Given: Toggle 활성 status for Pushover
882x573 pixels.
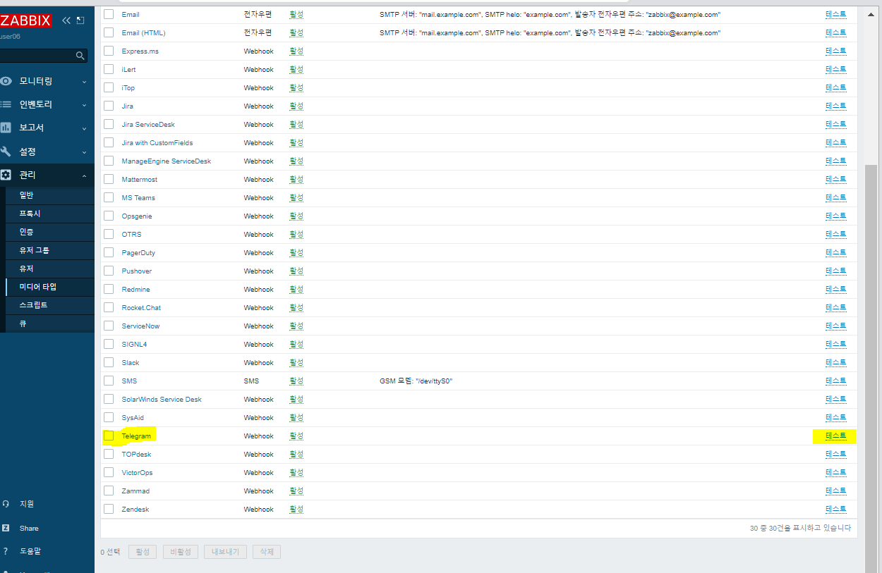Looking at the screenshot, I should 296,271.
